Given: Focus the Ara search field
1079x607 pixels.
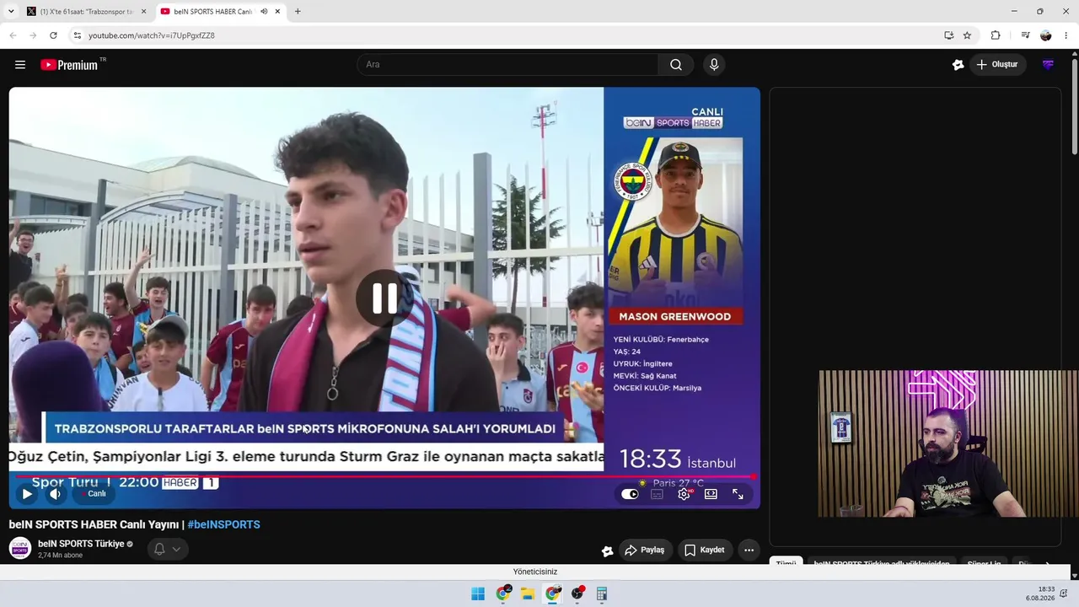Looking at the screenshot, I should pos(507,65).
